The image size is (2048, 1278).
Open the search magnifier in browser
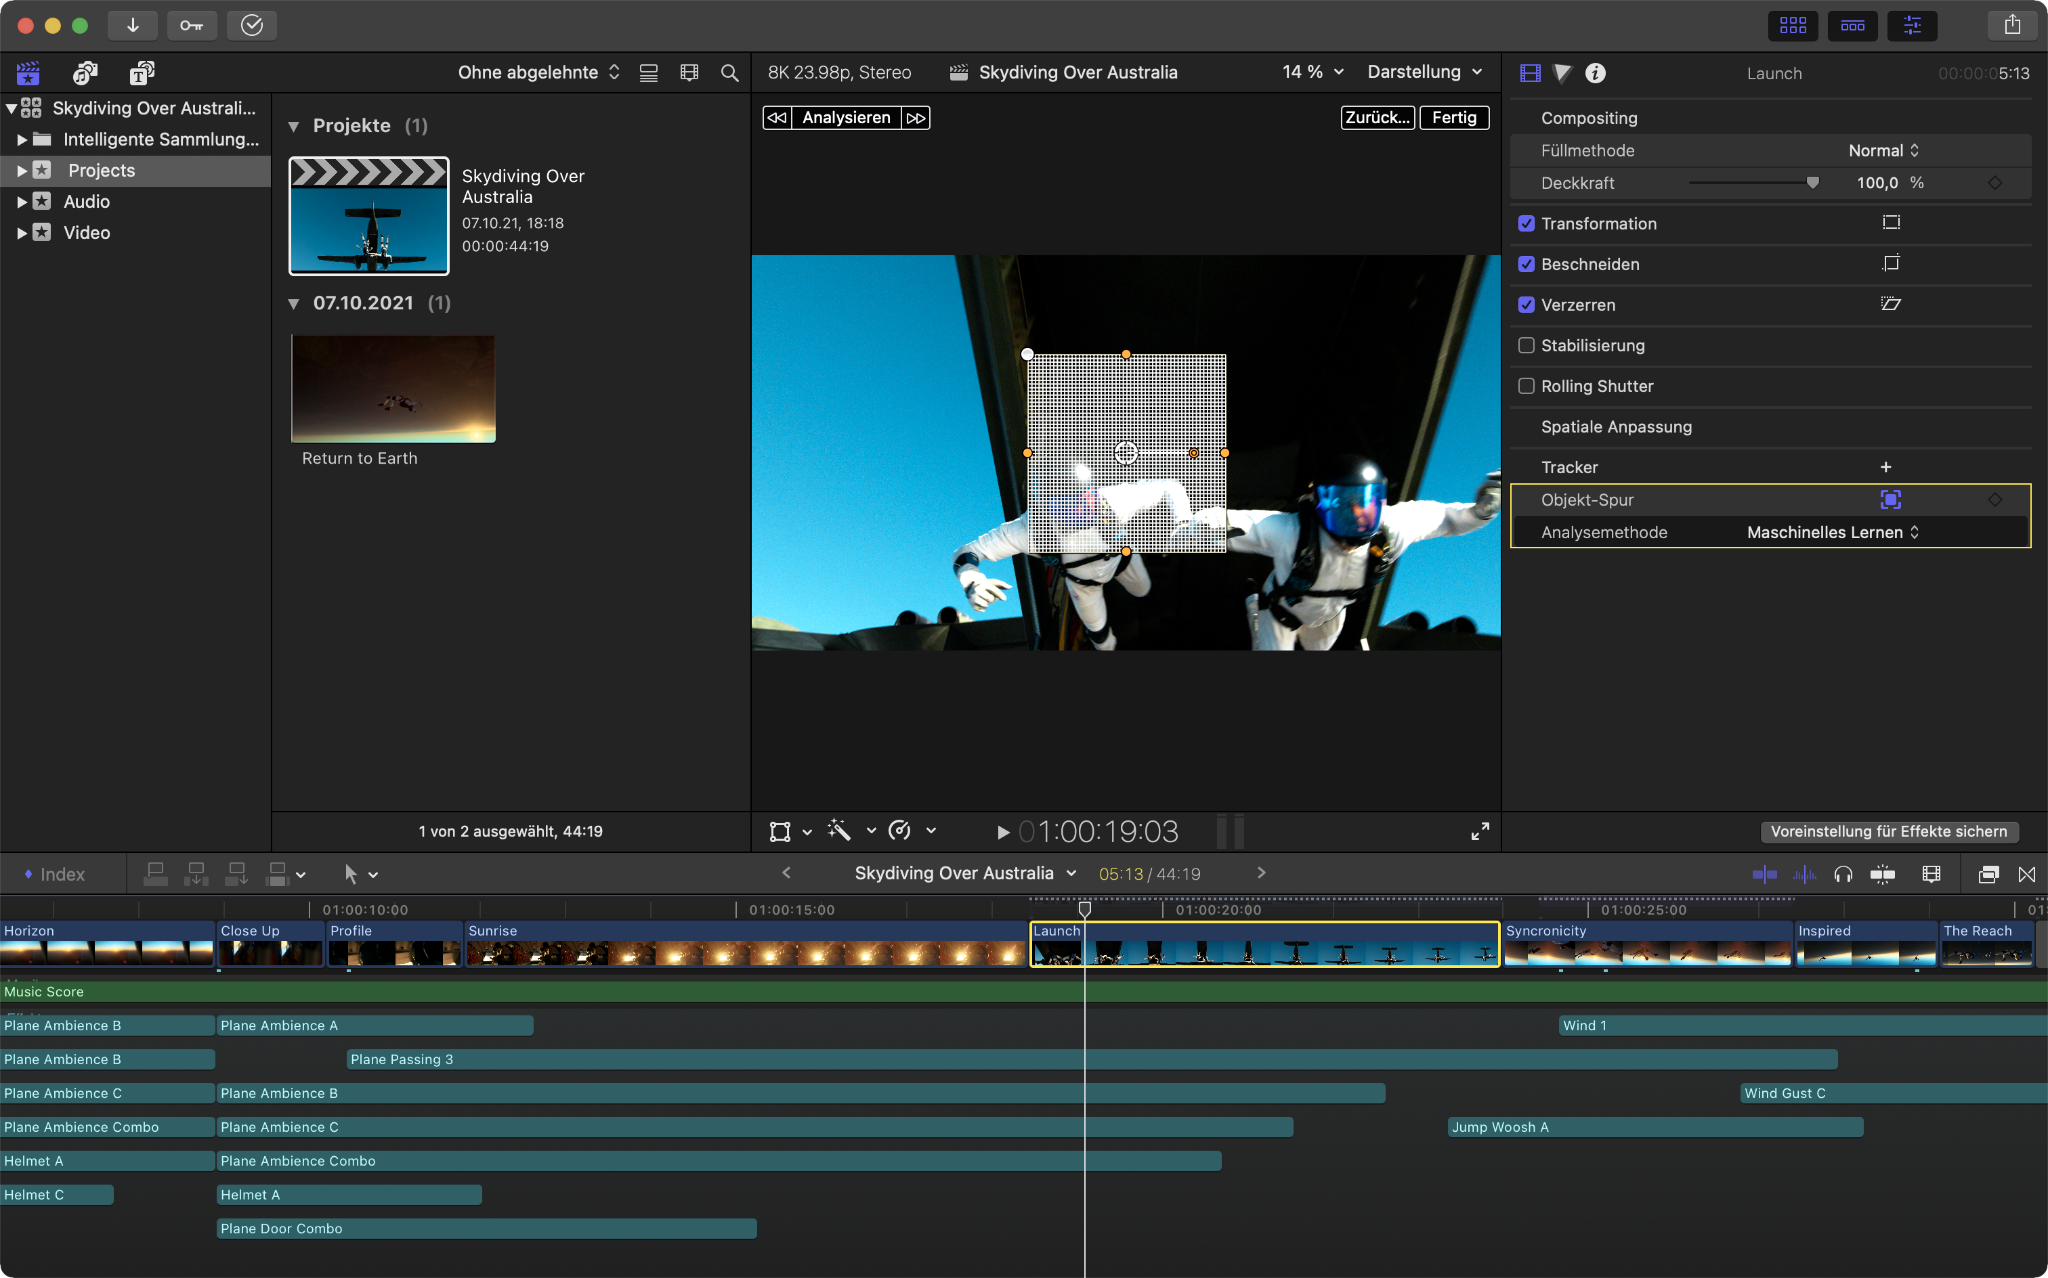click(729, 72)
